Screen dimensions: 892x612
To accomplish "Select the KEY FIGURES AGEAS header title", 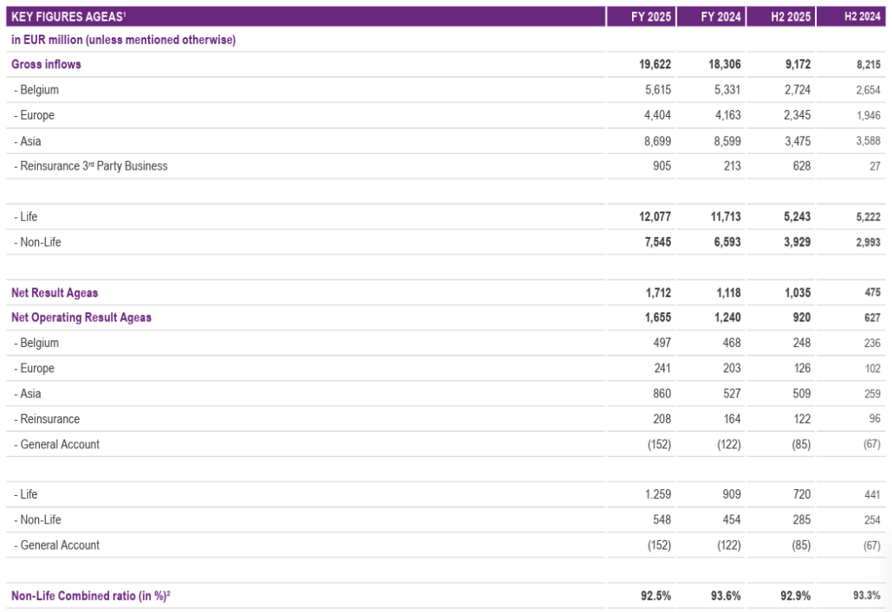I will pos(68,16).
